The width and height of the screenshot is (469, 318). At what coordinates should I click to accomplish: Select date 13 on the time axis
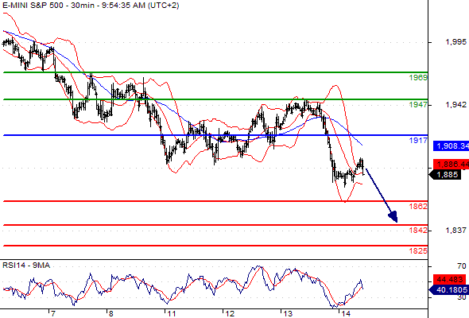click(288, 314)
